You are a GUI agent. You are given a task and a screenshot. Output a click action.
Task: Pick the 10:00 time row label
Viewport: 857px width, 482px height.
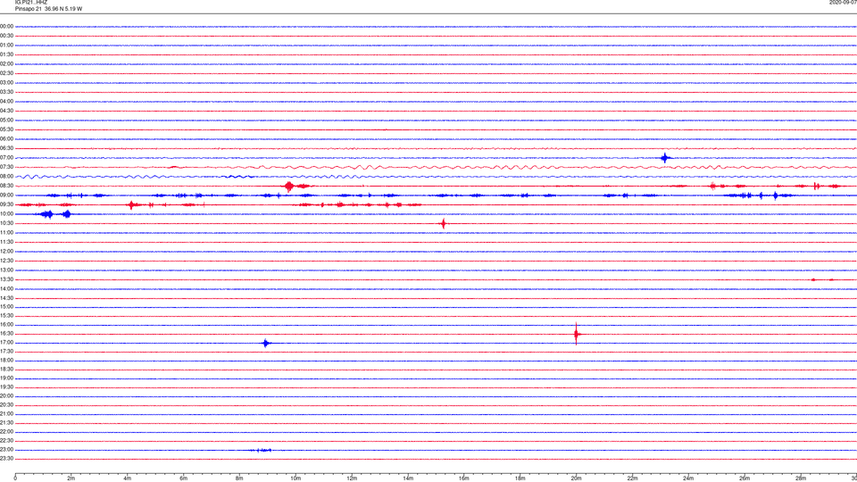(6, 213)
